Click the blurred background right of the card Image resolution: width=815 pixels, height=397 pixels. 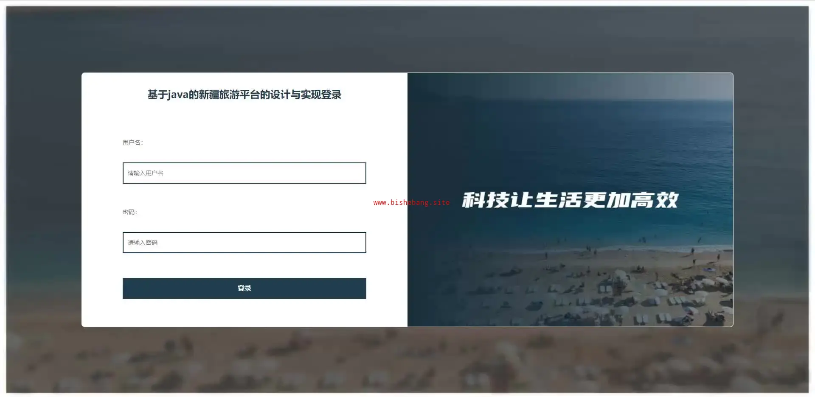pyautogui.click(x=771, y=199)
